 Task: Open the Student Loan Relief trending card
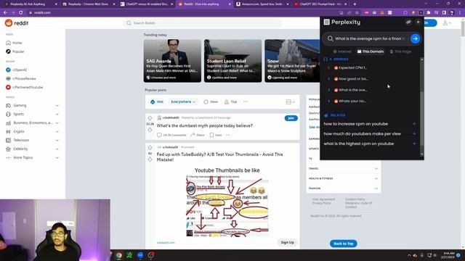[x=232, y=61]
